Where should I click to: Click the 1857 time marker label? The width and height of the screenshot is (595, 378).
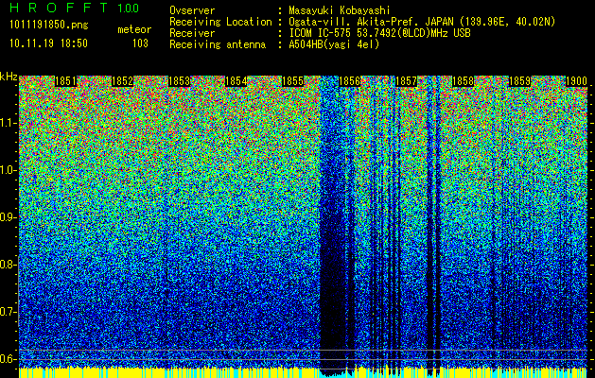coord(406,81)
